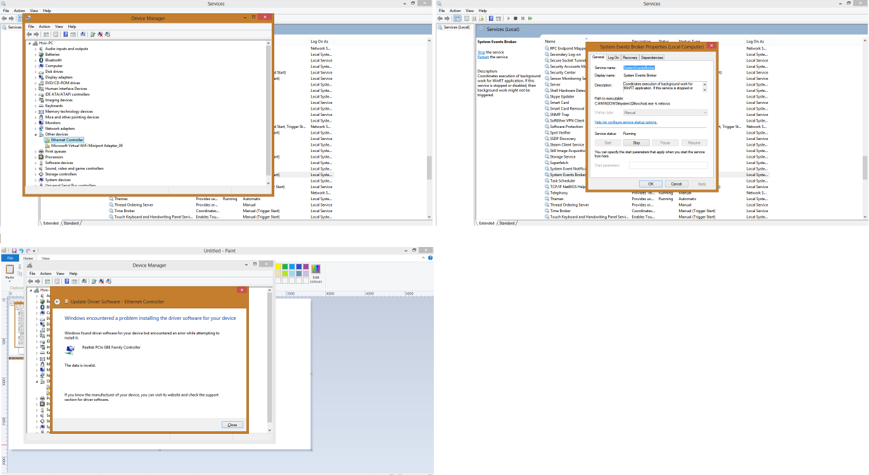
Task: Expand Sound, video and game controllers
Action: coord(36,168)
